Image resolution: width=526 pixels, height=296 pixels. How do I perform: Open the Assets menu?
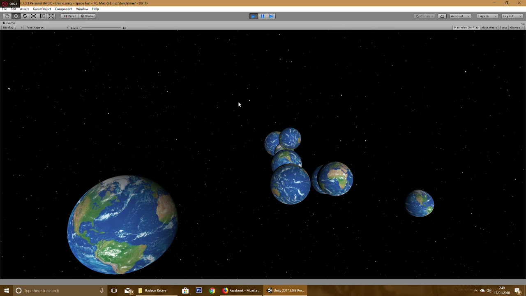pos(24,9)
